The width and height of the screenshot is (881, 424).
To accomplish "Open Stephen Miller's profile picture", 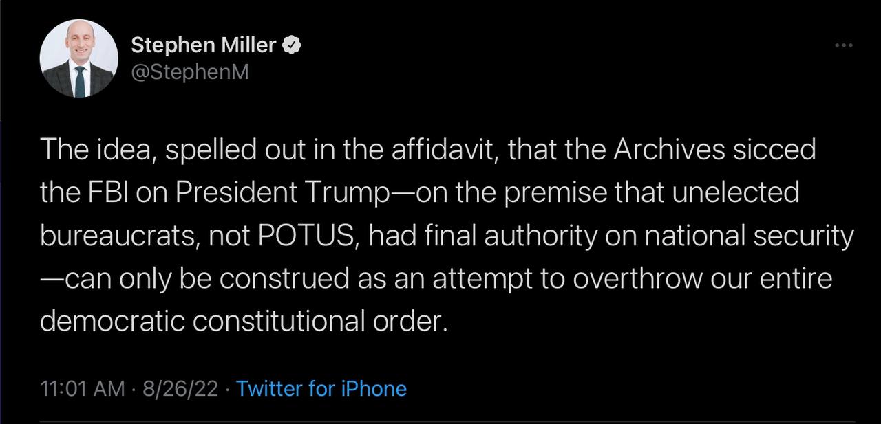I will pyautogui.click(x=79, y=58).
